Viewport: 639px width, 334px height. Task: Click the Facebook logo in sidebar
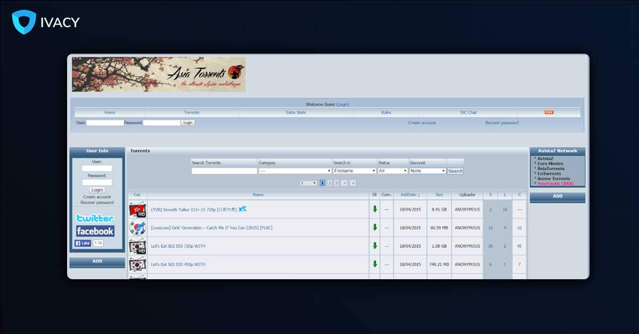pyautogui.click(x=95, y=231)
